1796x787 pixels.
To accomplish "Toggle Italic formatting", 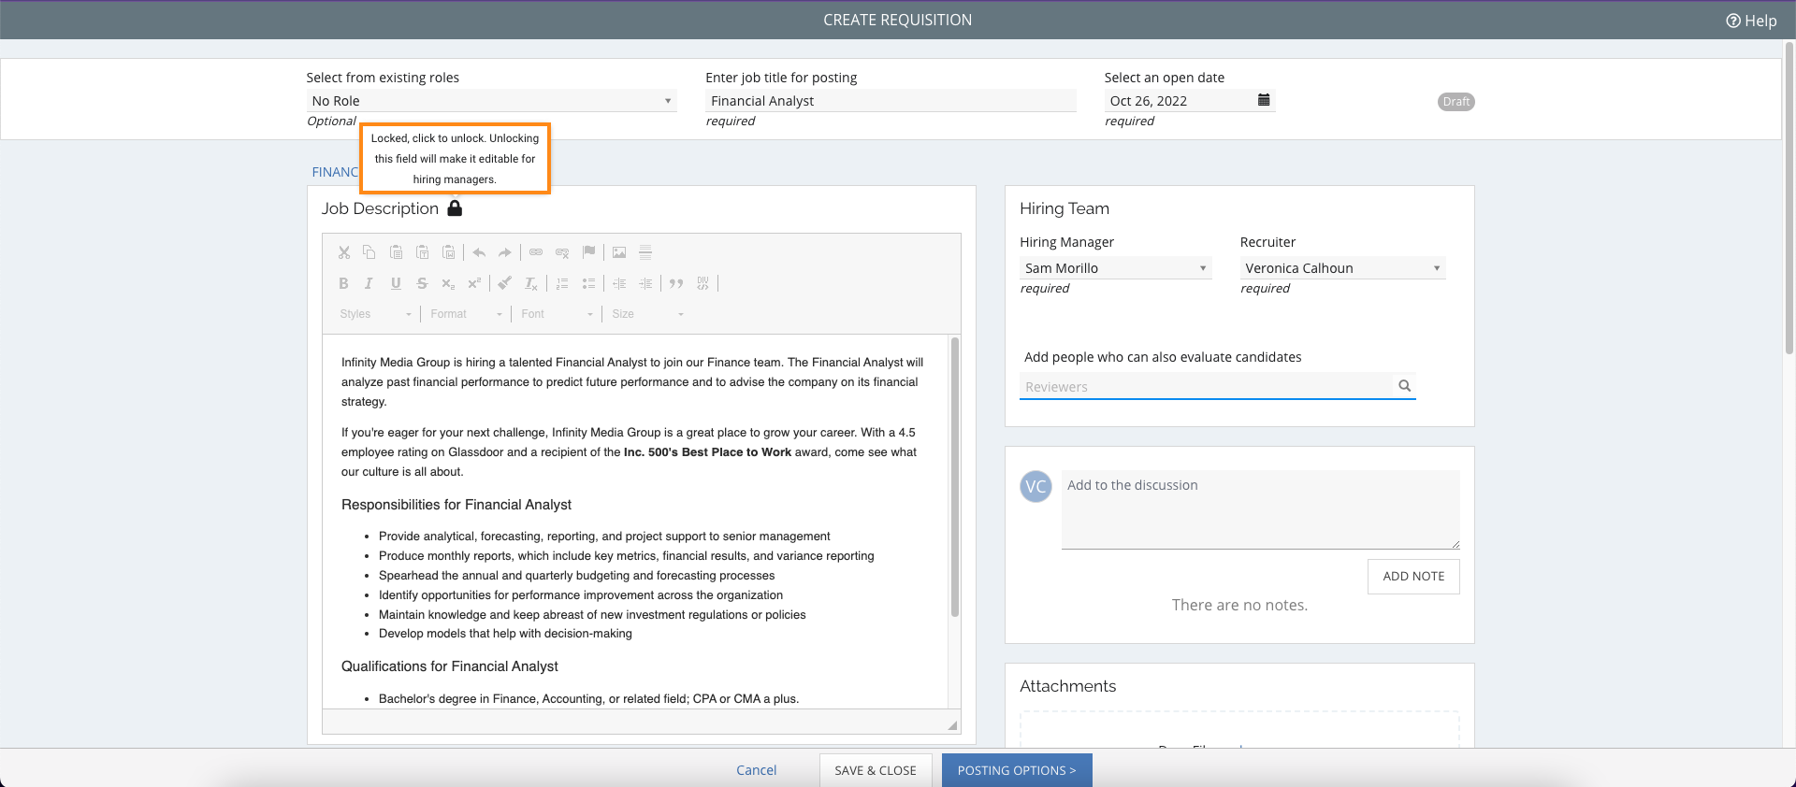I will point(369,283).
